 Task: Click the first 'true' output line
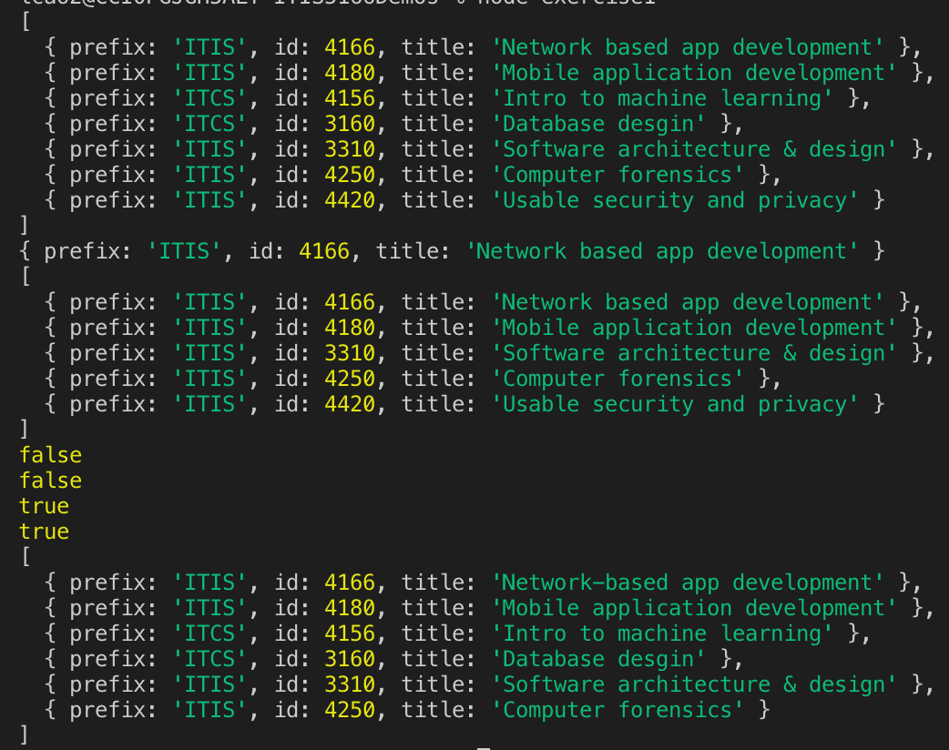[x=45, y=506]
